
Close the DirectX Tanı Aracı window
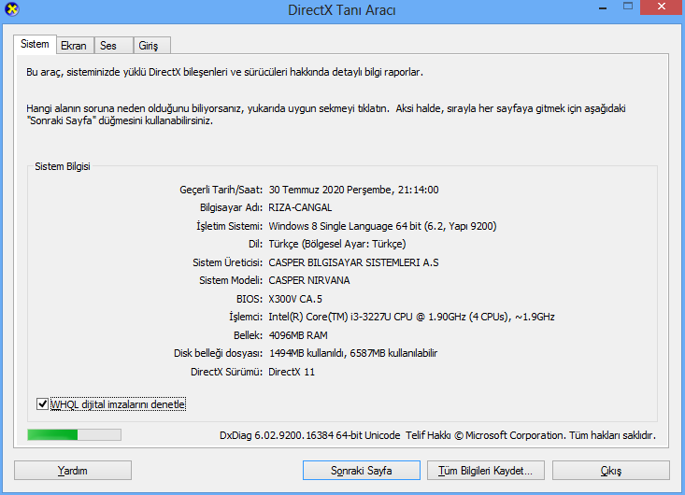(662, 7)
